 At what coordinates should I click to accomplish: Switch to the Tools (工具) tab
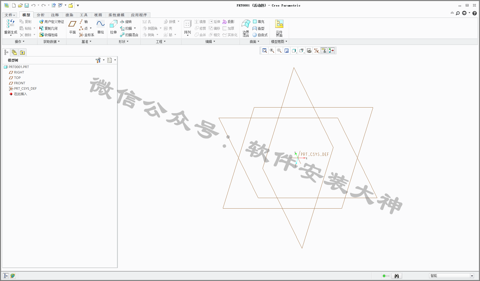(x=84, y=15)
